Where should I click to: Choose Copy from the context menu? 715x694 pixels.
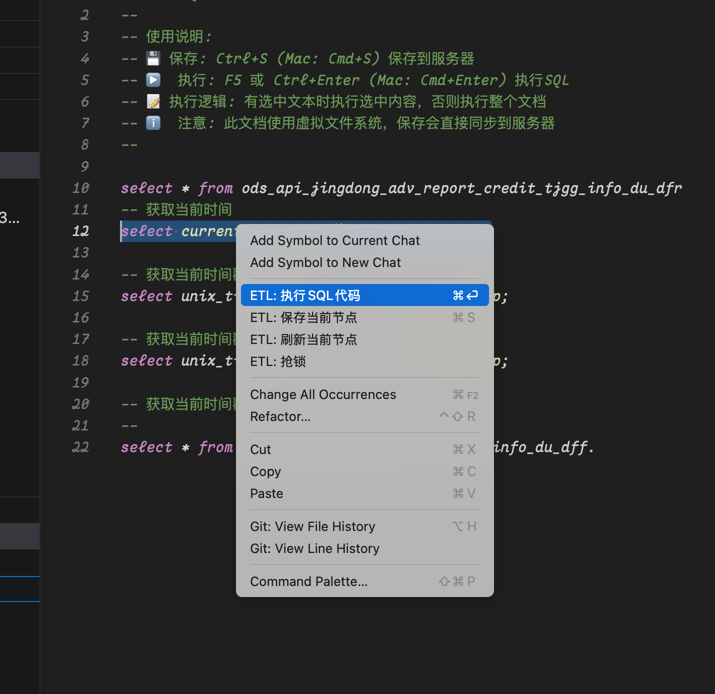[x=365, y=471]
